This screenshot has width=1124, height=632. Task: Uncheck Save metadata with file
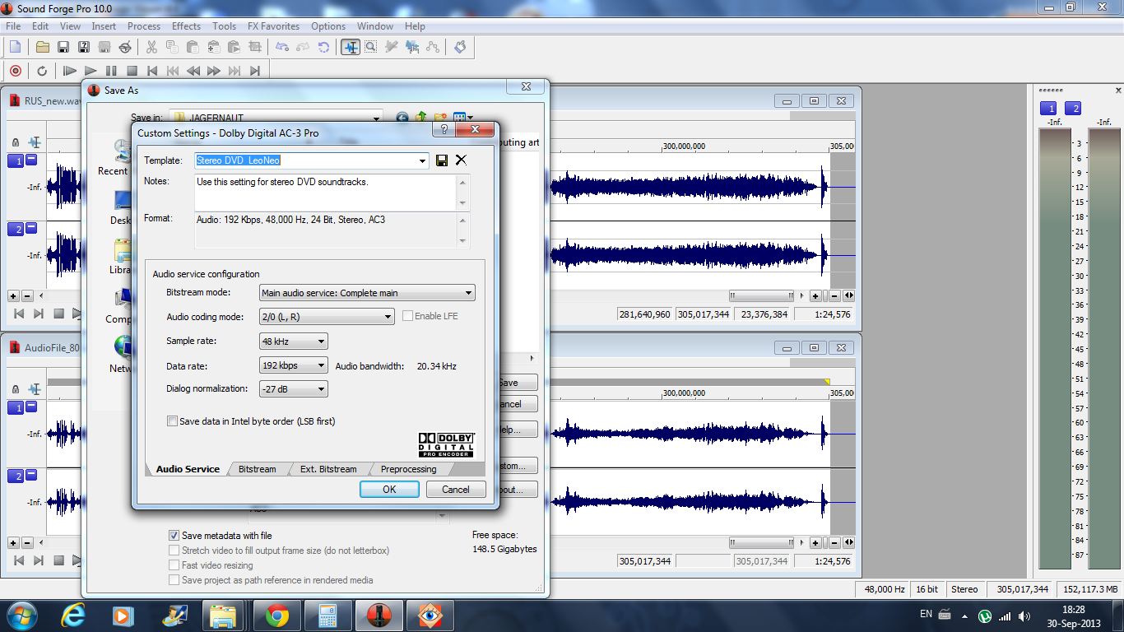pos(174,536)
